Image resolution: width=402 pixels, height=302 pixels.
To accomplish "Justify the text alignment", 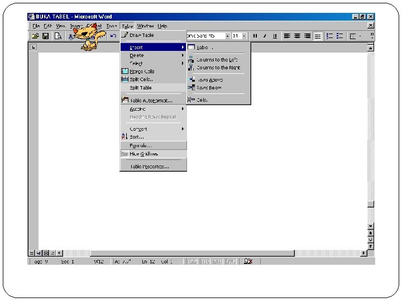I will [x=318, y=36].
